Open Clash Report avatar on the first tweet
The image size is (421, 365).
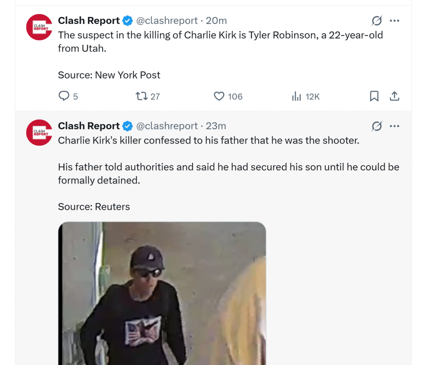tap(39, 27)
